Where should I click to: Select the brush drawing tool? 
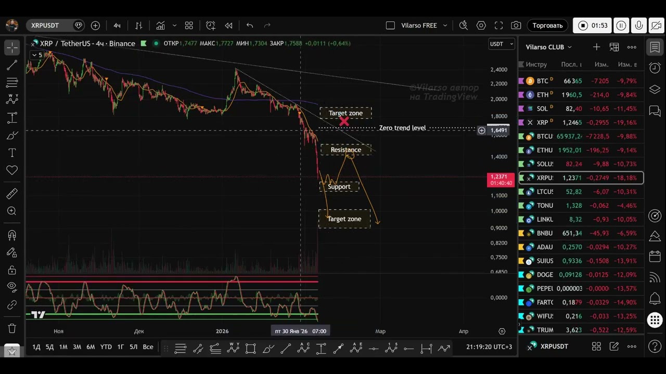coord(12,136)
